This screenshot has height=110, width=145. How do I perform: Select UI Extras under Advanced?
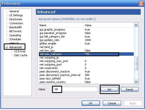pos(20,51)
